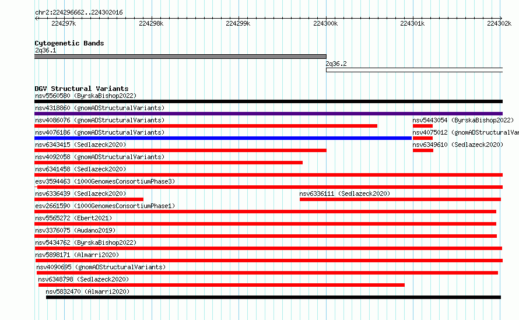This screenshot has width=519, height=320.
Task: Click the nsv4318860 (gnomADStructuralVariants) label
Action: pos(100,108)
